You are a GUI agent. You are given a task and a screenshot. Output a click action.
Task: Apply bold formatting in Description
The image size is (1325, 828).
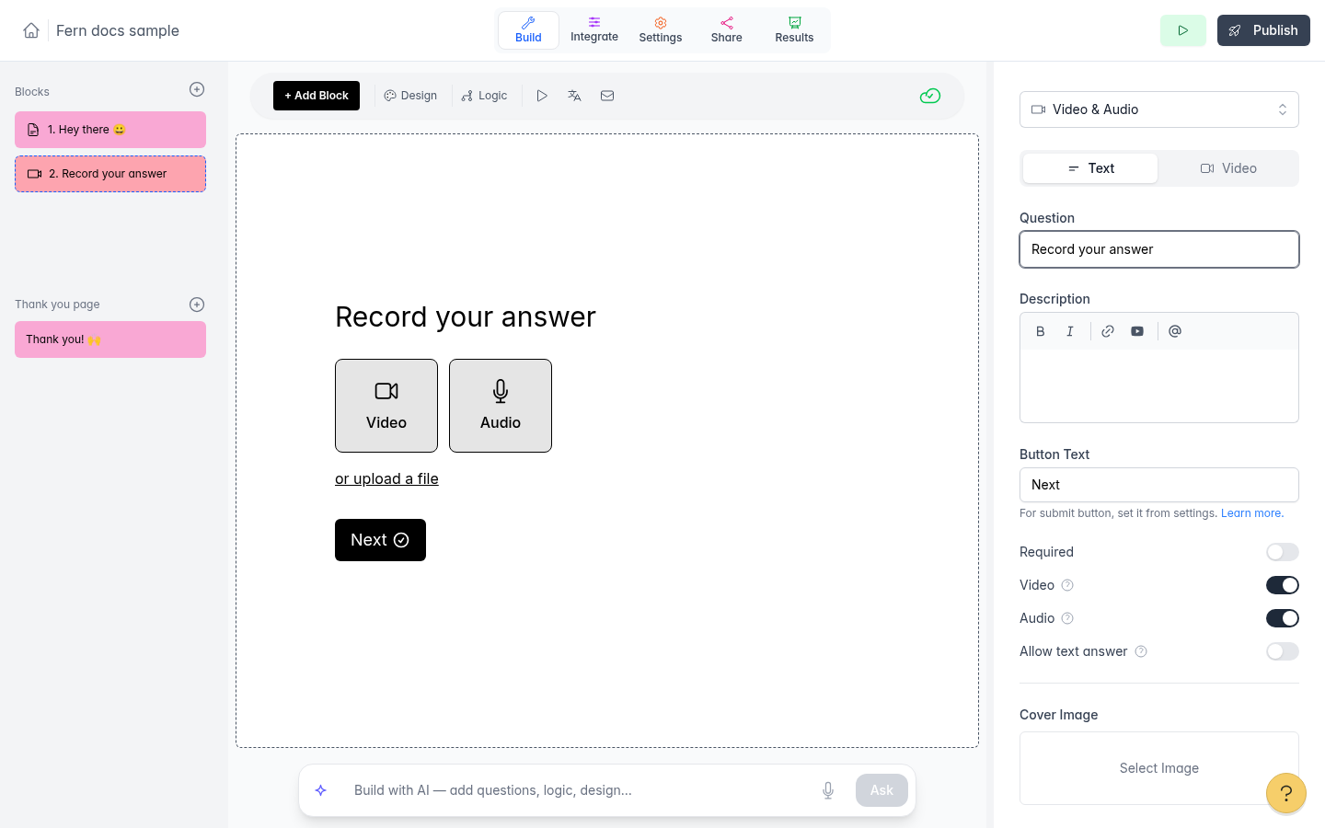[1041, 331]
